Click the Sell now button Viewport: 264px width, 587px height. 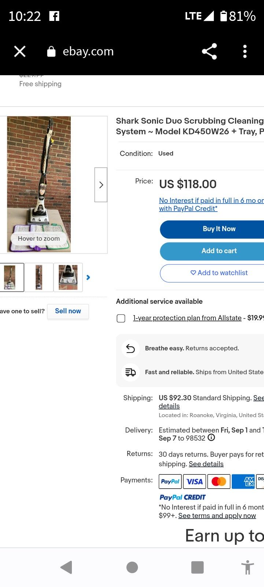pyautogui.click(x=68, y=311)
